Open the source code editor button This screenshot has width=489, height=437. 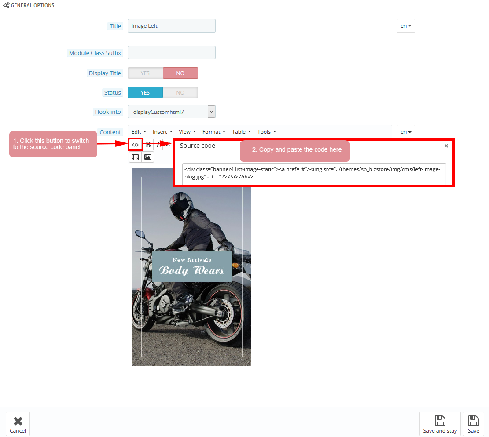coord(136,145)
